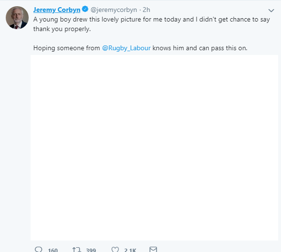This screenshot has width=281, height=252.
Task: Open Jeremy Corbyn's profile avatar
Action: pyautogui.click(x=17, y=18)
